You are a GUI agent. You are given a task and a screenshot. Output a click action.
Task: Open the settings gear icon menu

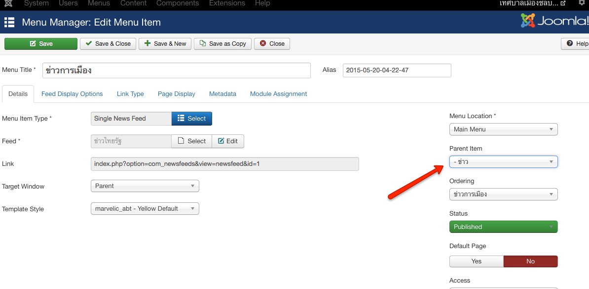(x=582, y=3)
